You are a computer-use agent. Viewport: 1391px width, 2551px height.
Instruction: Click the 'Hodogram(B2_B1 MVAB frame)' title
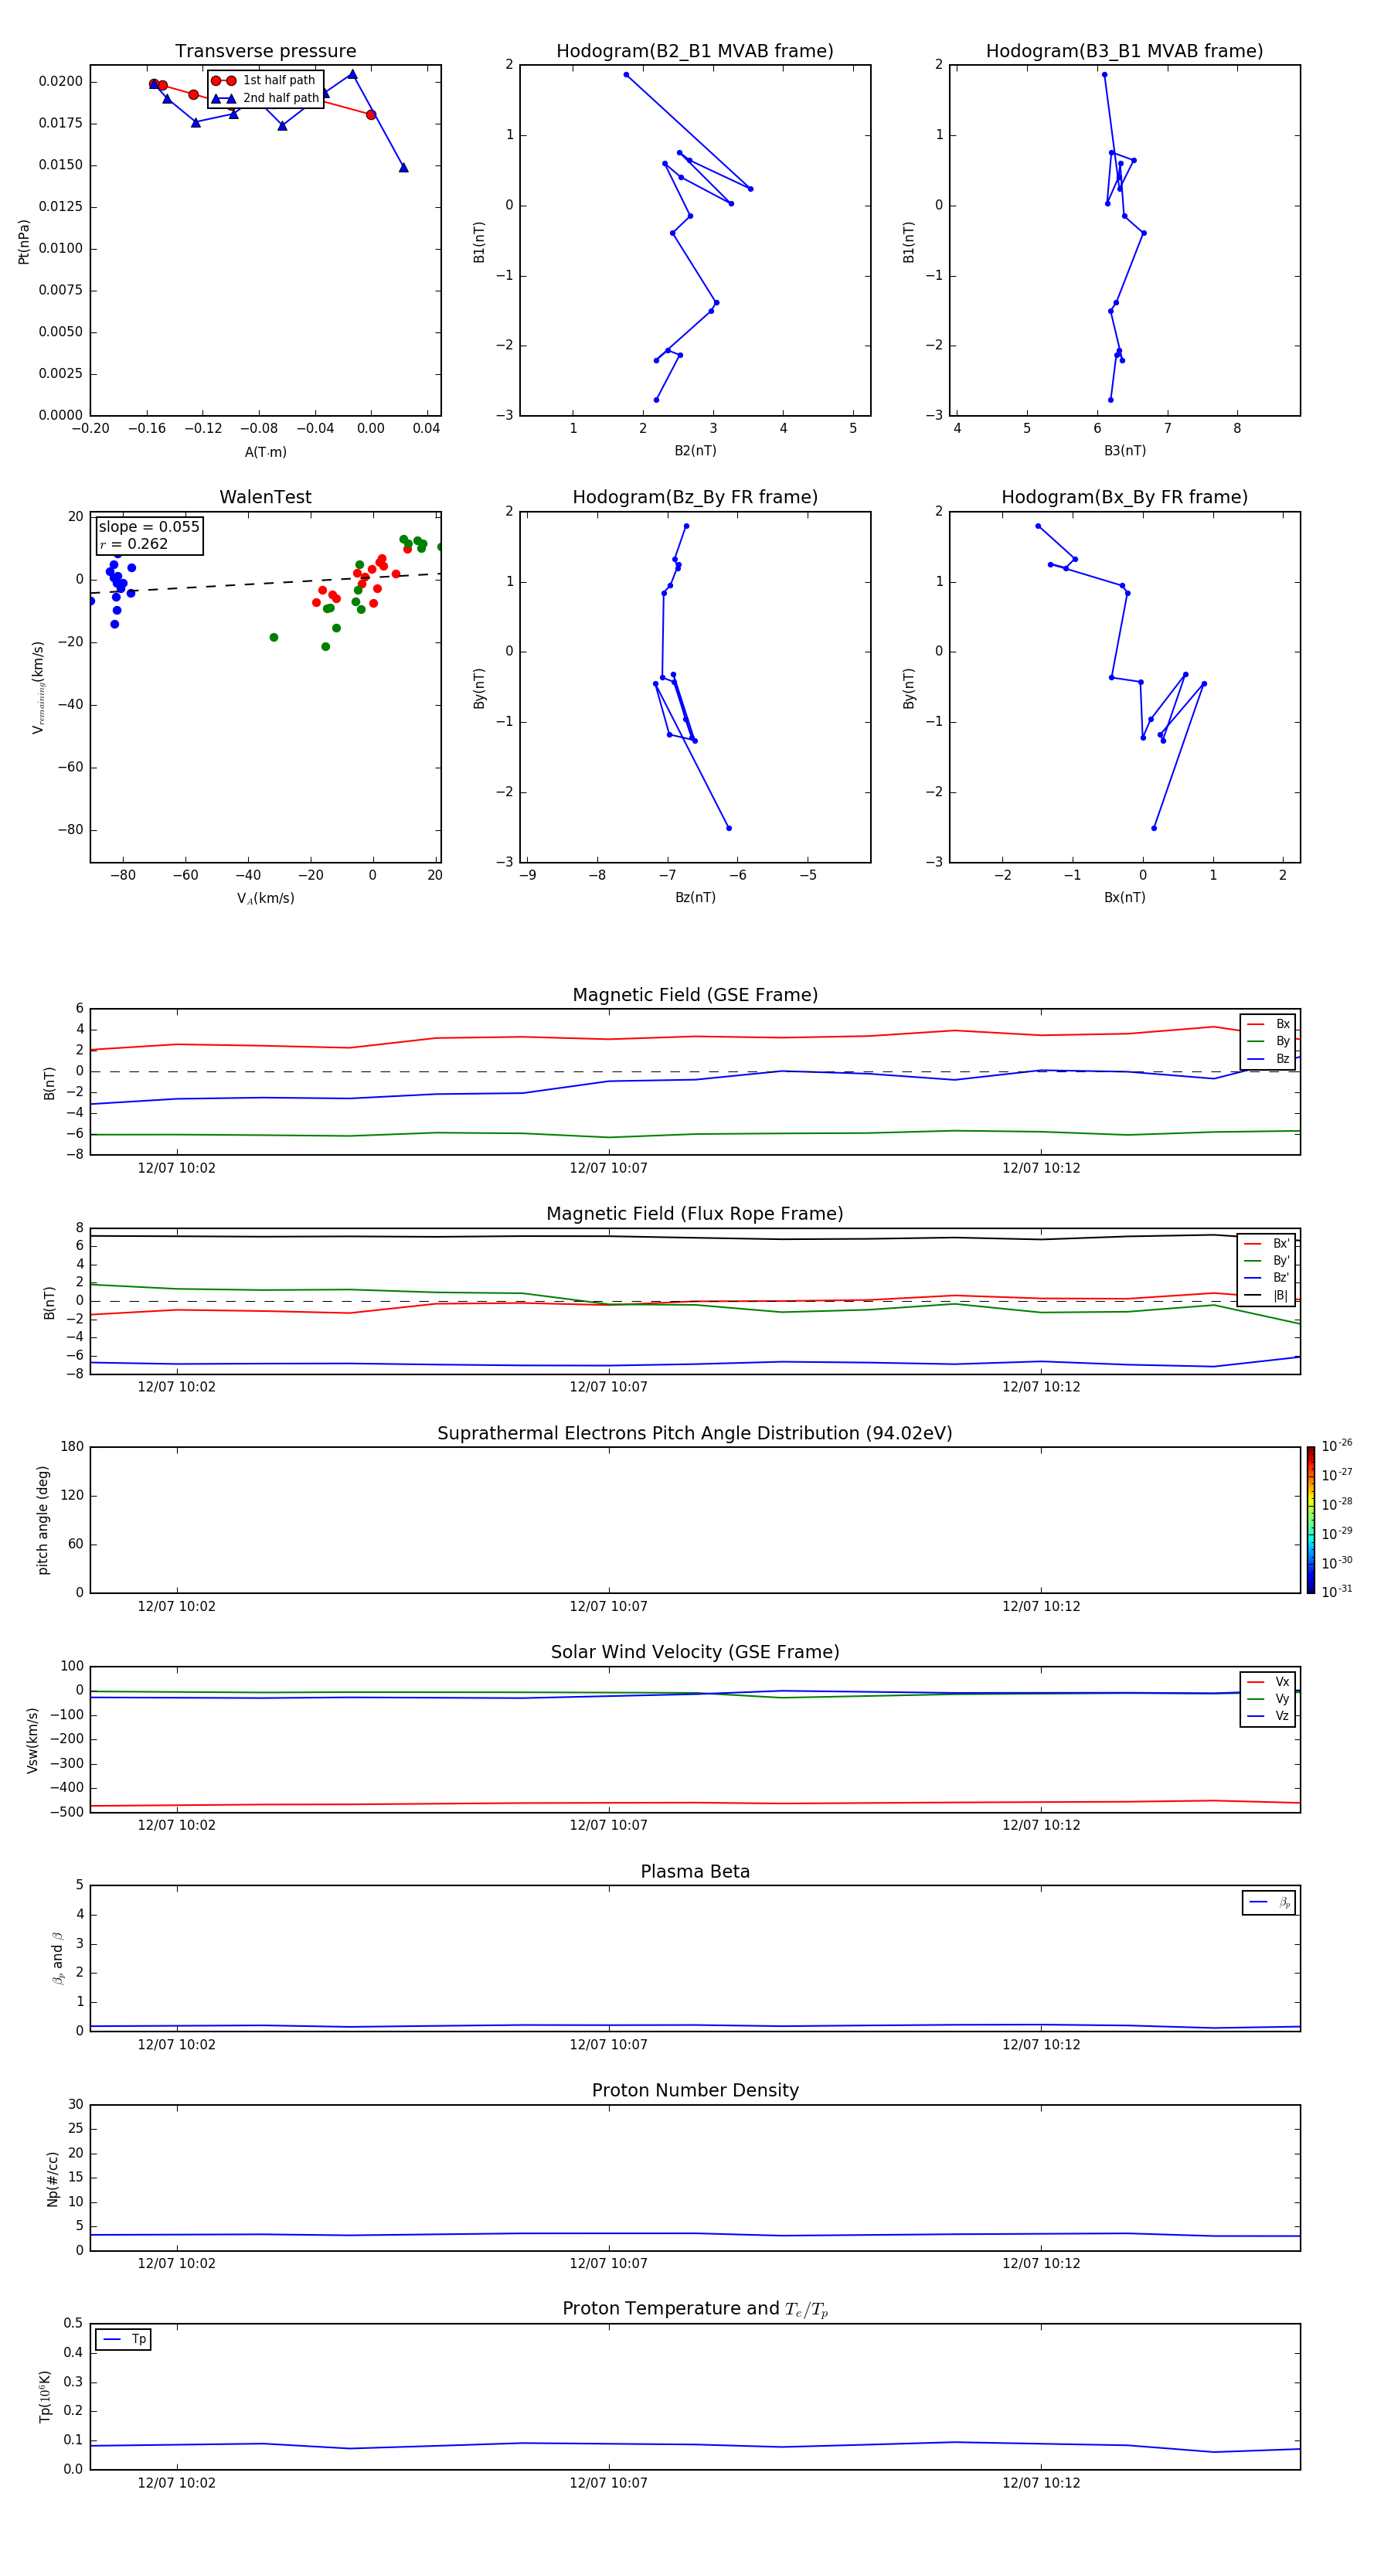pos(695,52)
